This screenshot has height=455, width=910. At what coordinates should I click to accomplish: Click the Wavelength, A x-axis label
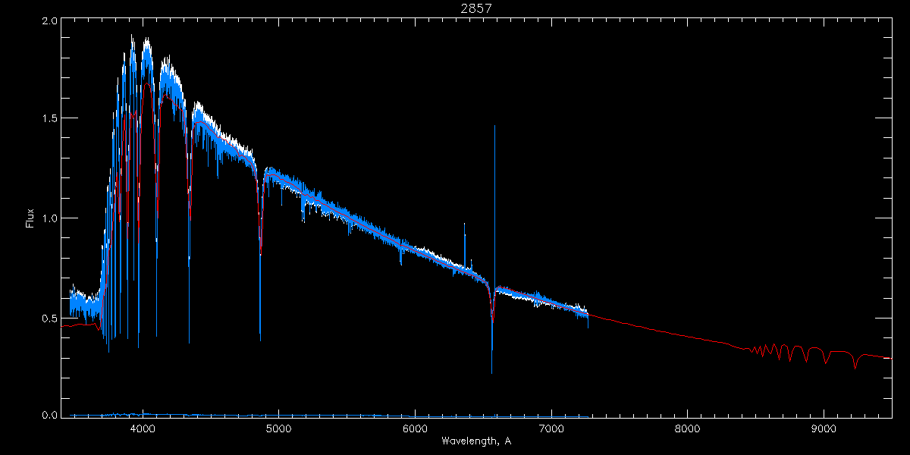(x=475, y=441)
